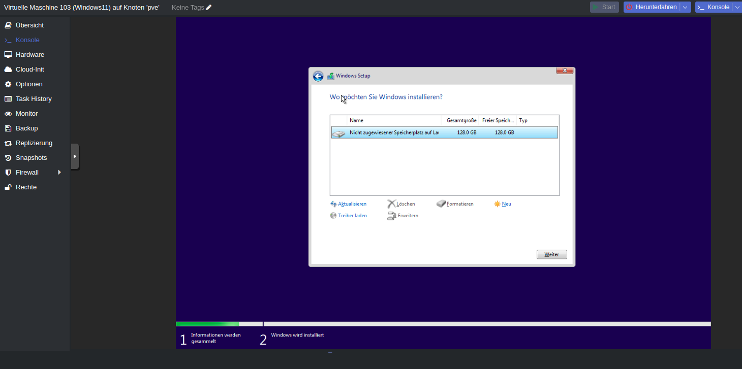Click the Weiter button
742x369 pixels.
(551, 254)
